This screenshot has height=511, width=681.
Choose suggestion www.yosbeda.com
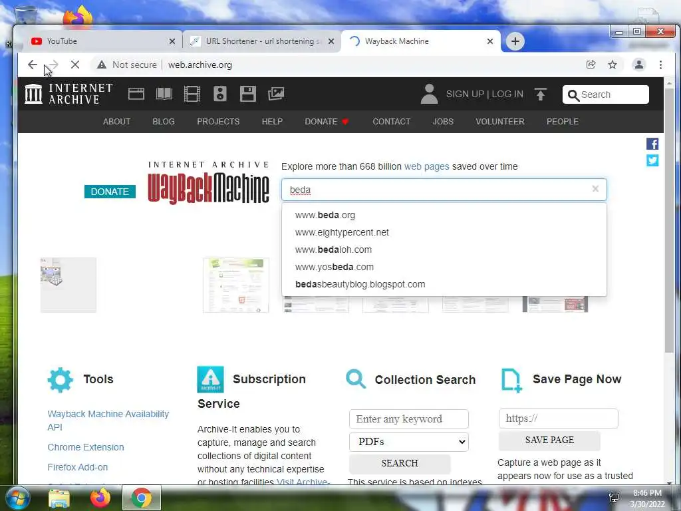point(444,267)
